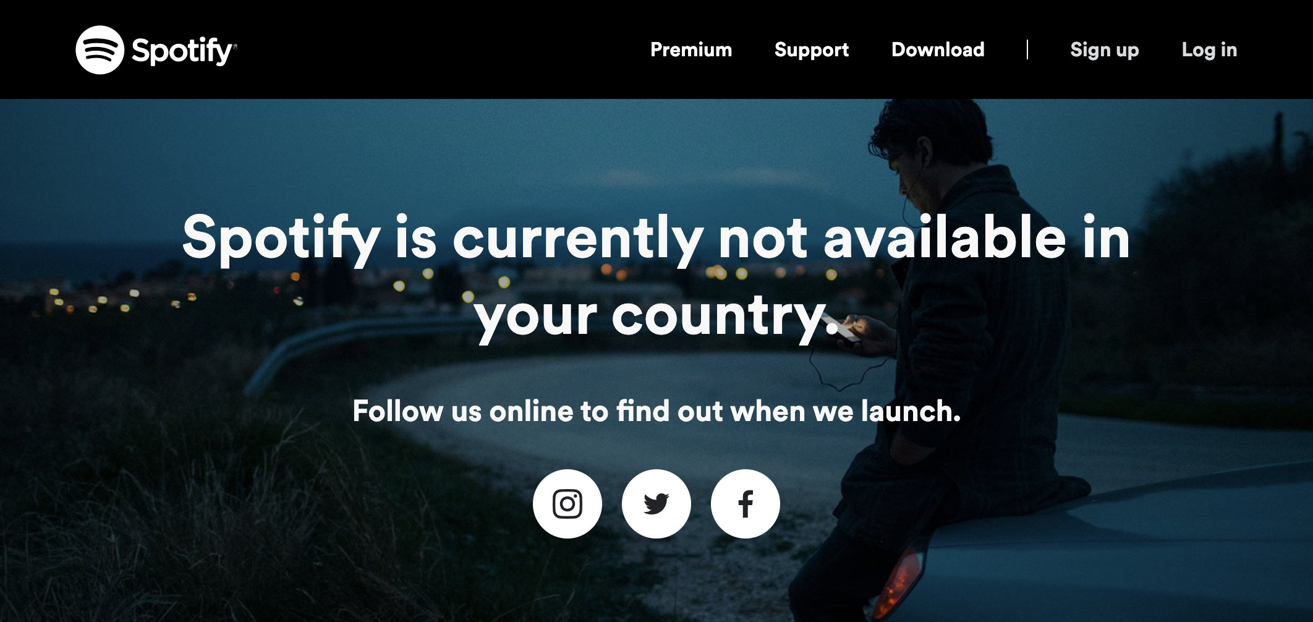The image size is (1313, 622).
Task: Click the empty black header area
Action: (x=433, y=49)
